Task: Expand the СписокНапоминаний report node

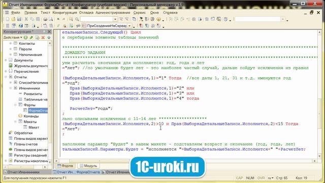Action: tap(10, 82)
